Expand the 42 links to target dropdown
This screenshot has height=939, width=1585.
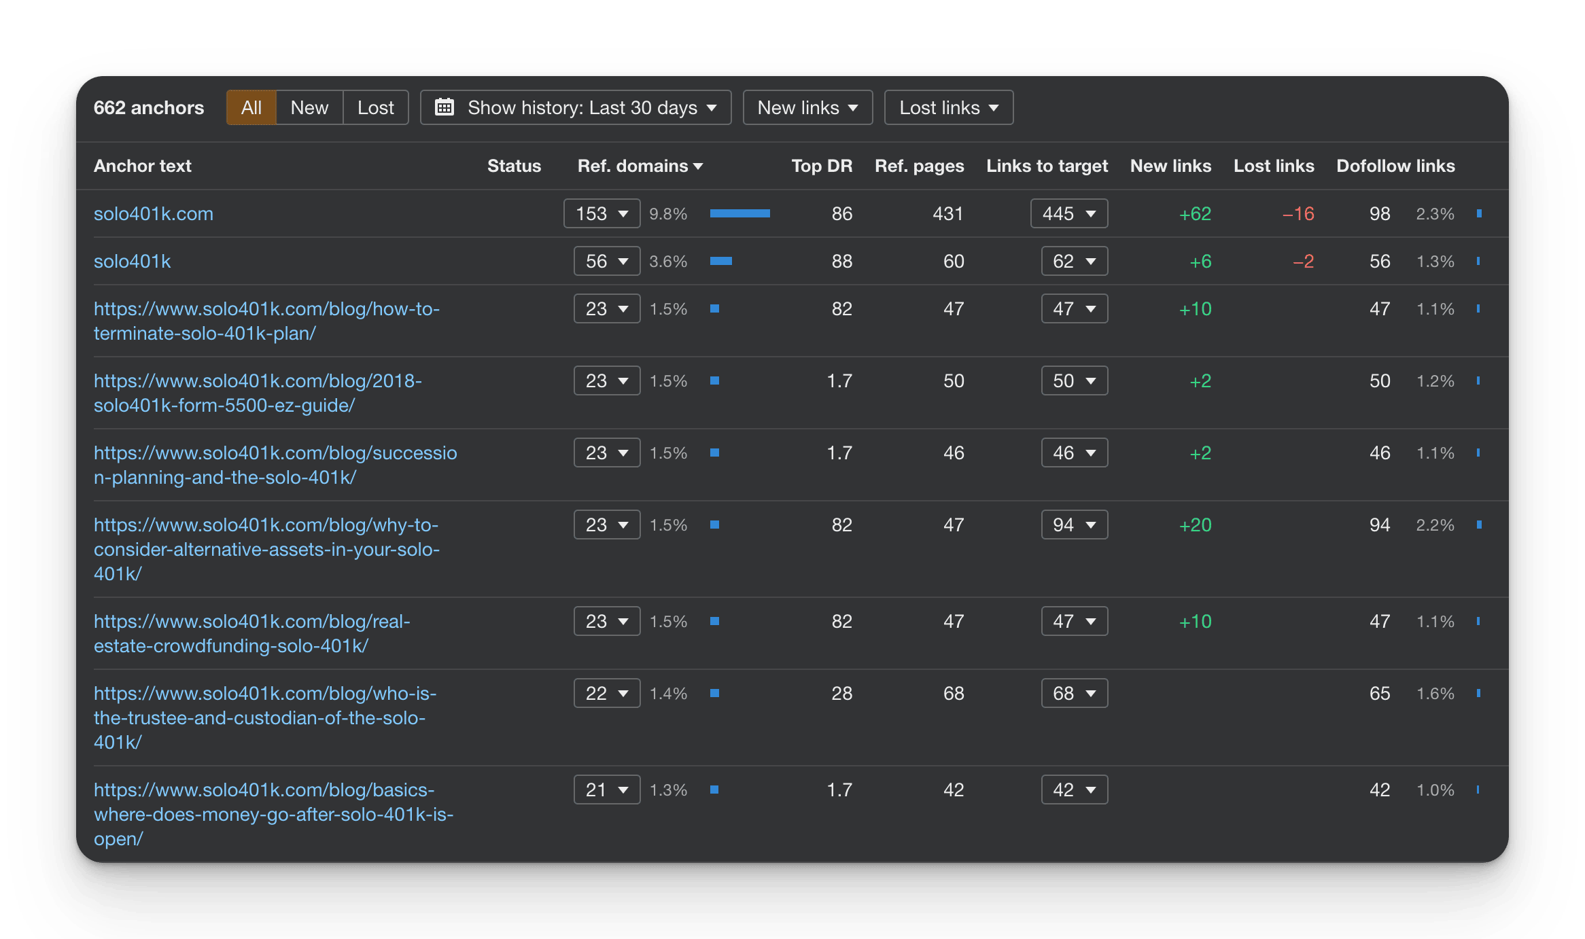(1075, 790)
